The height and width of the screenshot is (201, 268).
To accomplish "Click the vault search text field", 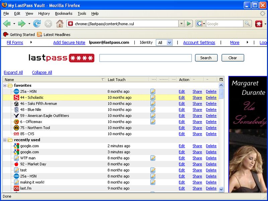I will coord(145,58).
